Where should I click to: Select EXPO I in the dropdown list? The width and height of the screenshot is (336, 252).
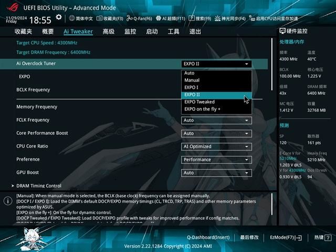tap(191, 88)
